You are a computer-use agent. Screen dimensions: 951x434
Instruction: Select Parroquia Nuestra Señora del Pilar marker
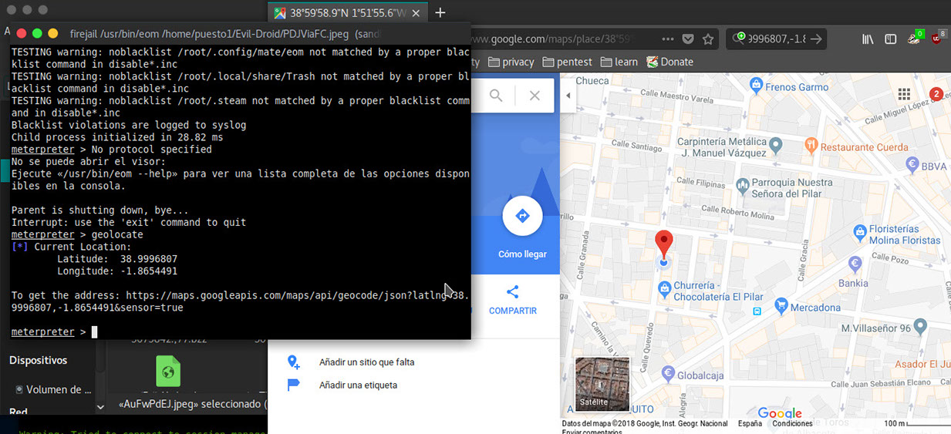click(x=742, y=185)
